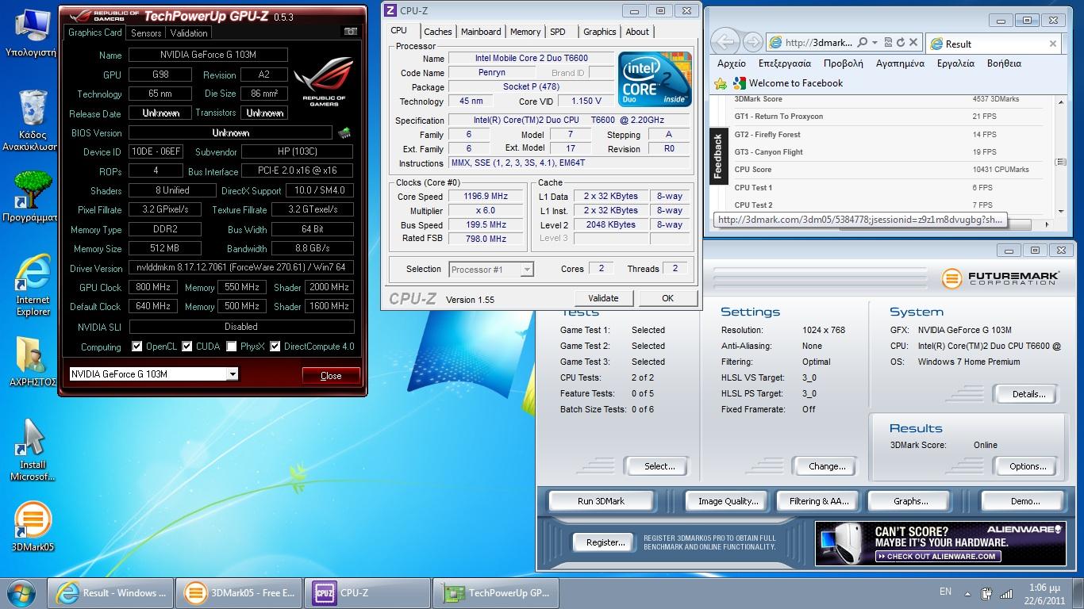
Task: Click Register... button in 3DMark05
Action: [x=605, y=542]
